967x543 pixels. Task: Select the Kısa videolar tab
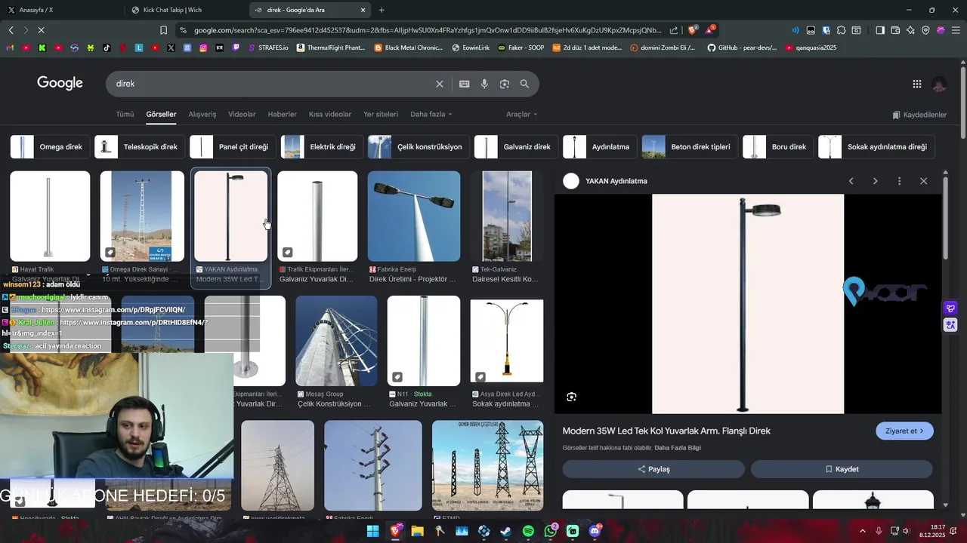(330, 115)
